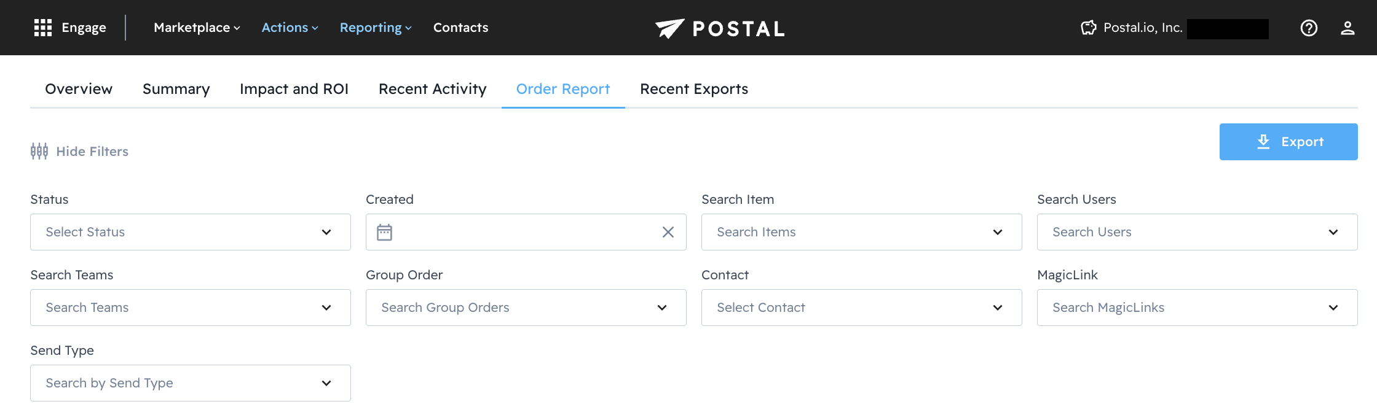The height and width of the screenshot is (415, 1377).
Task: Click the Postal paper plane logo
Action: 669,28
